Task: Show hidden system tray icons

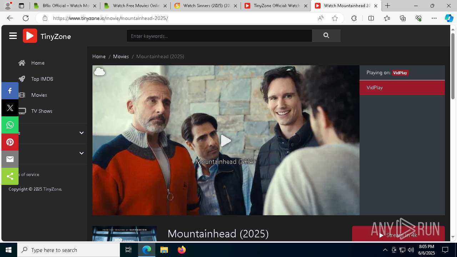Action: click(385, 250)
